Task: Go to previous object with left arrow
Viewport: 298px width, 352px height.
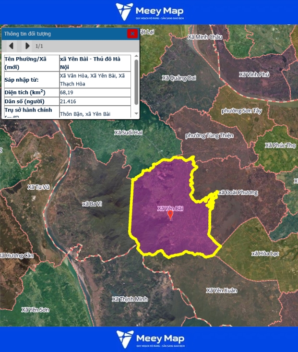Action: (x=12, y=46)
